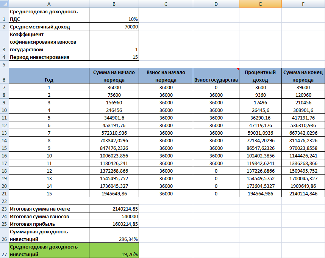The image size is (325, 258).
Task: Select the cell with value 344901,6
Action: click(x=114, y=118)
